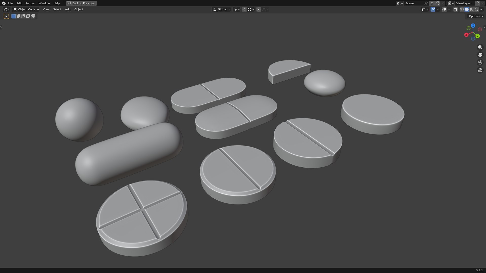Choose Intersect existing selection mode

pyautogui.click(x=33, y=16)
